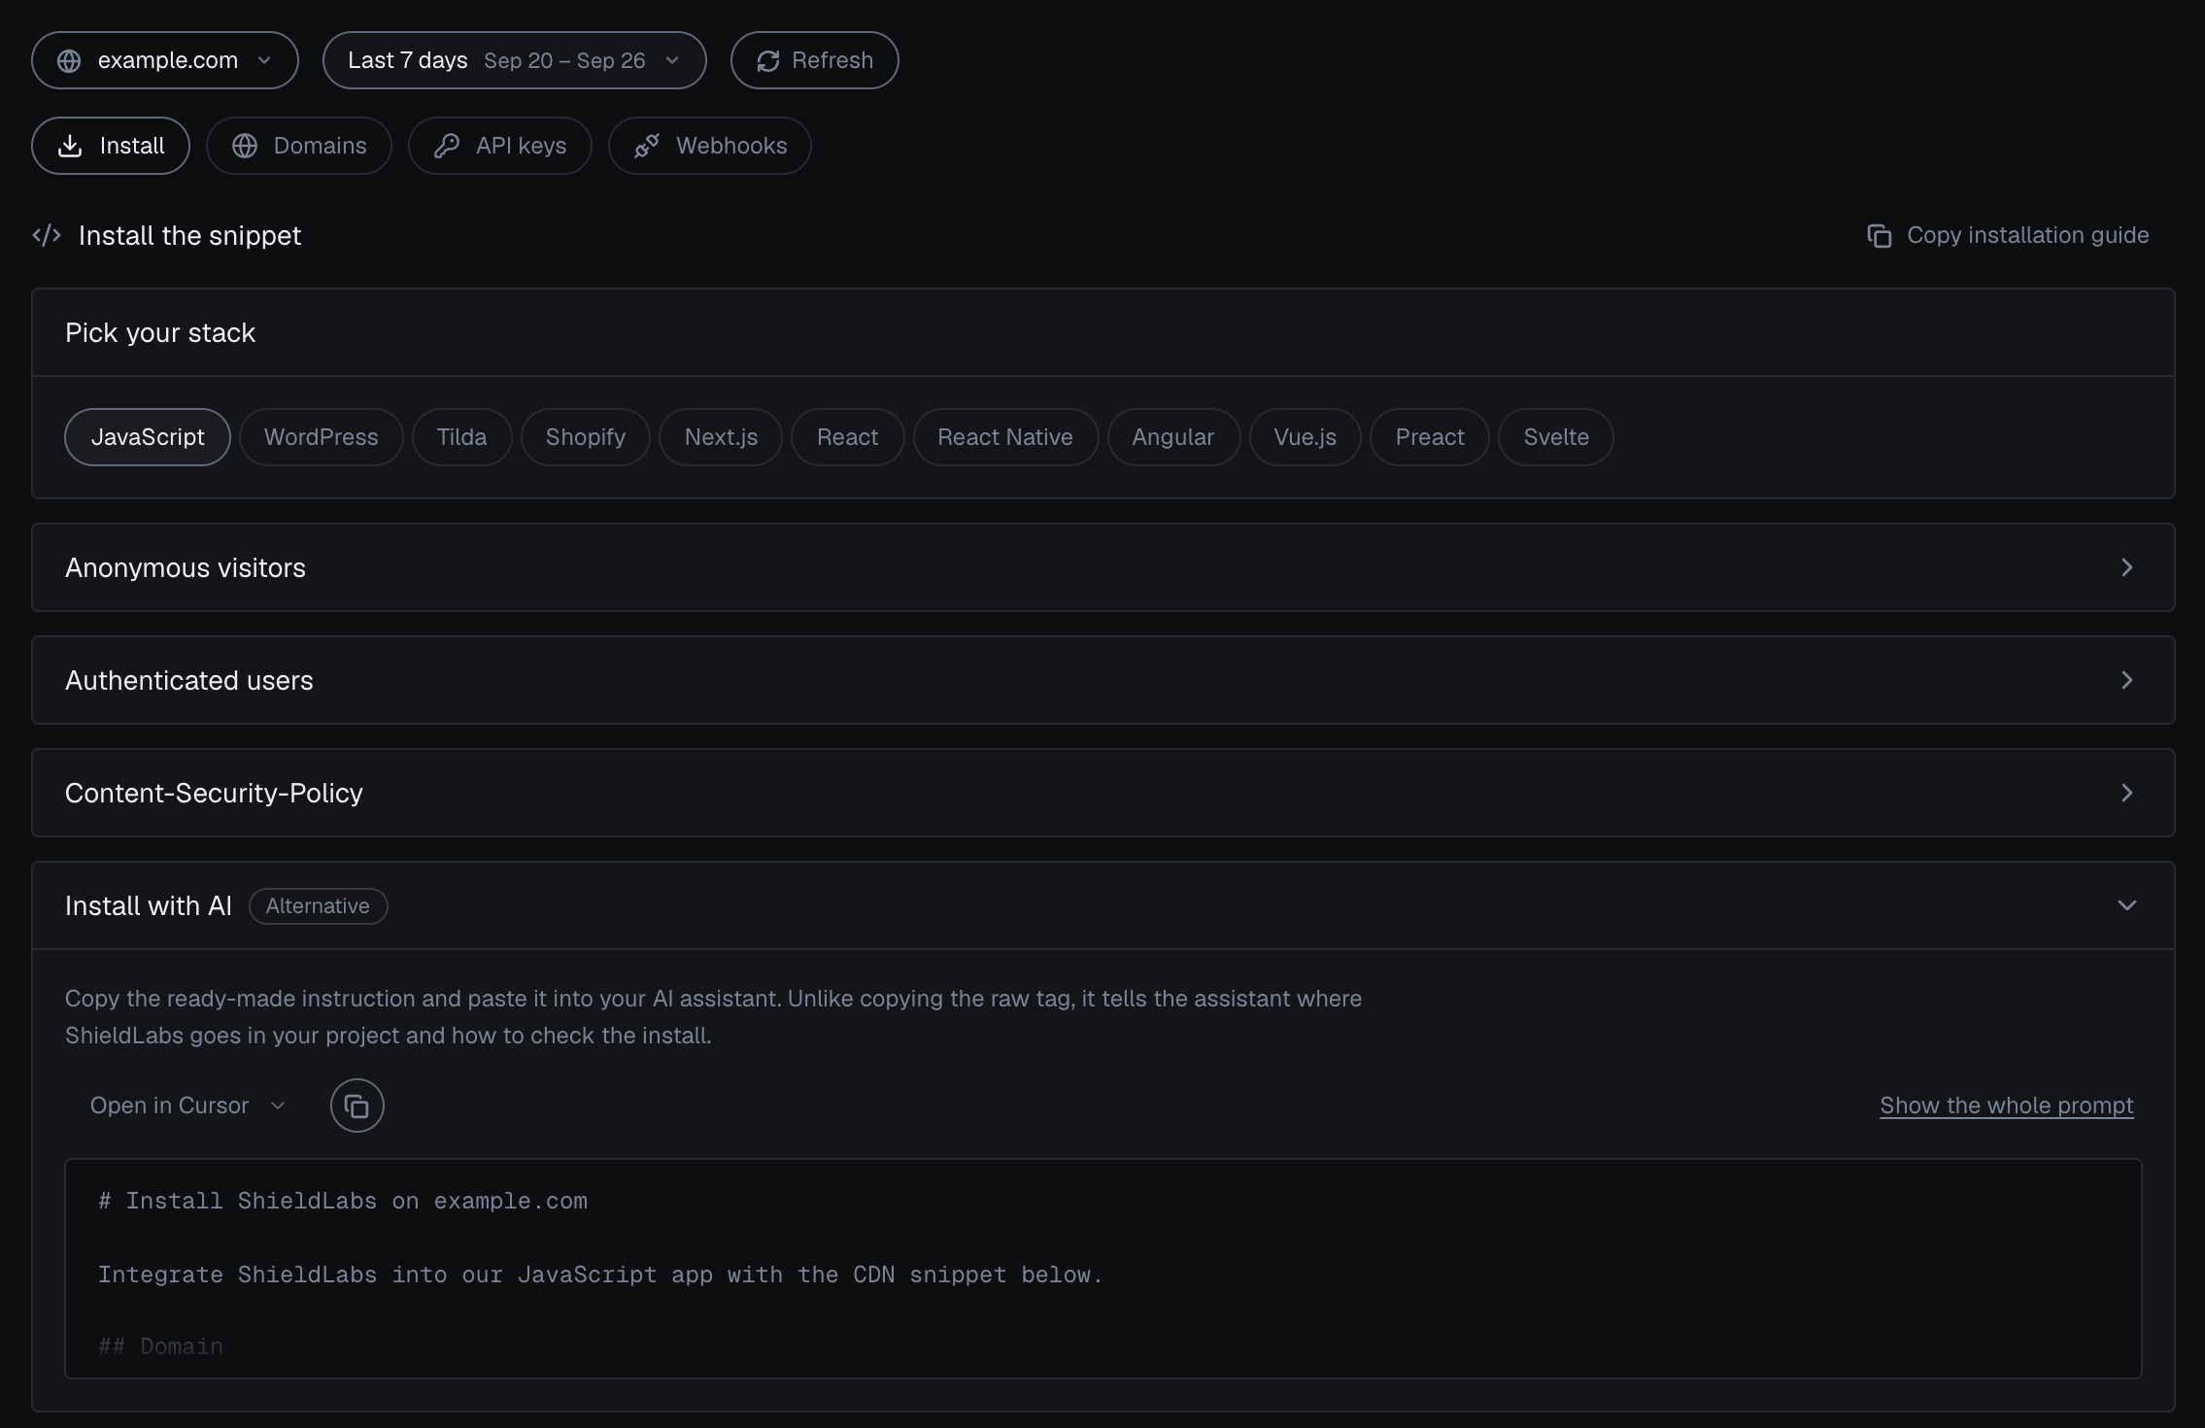Select the JavaScript stack
The width and height of the screenshot is (2205, 1428).
coord(148,437)
